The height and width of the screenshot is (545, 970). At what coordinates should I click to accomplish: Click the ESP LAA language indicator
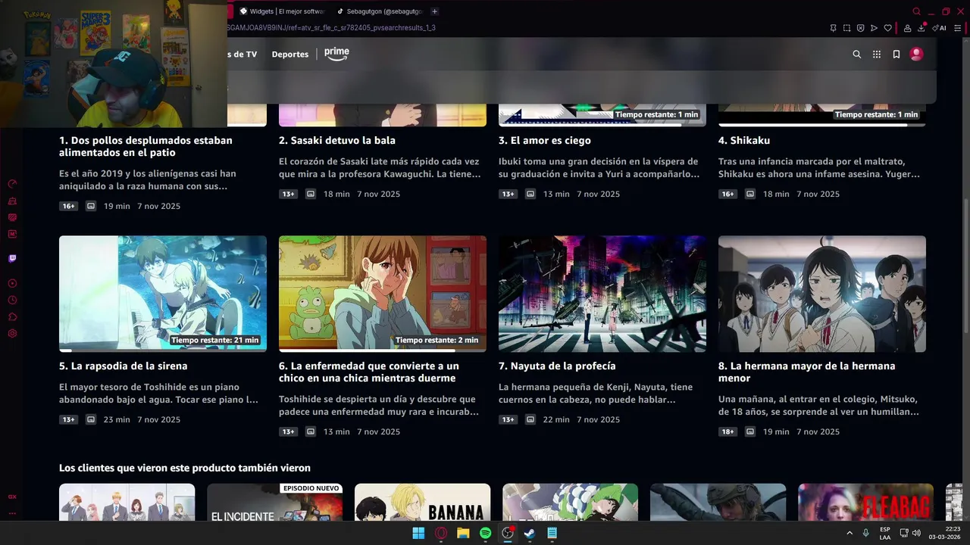click(x=885, y=533)
